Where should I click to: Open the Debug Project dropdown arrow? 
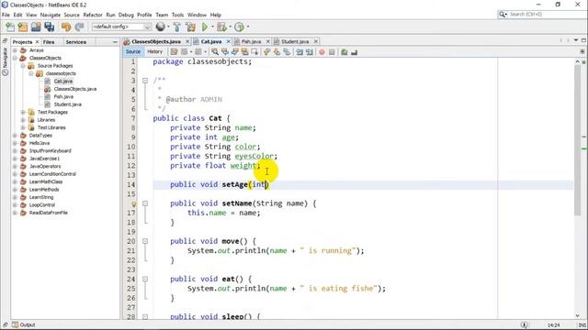coord(230,27)
